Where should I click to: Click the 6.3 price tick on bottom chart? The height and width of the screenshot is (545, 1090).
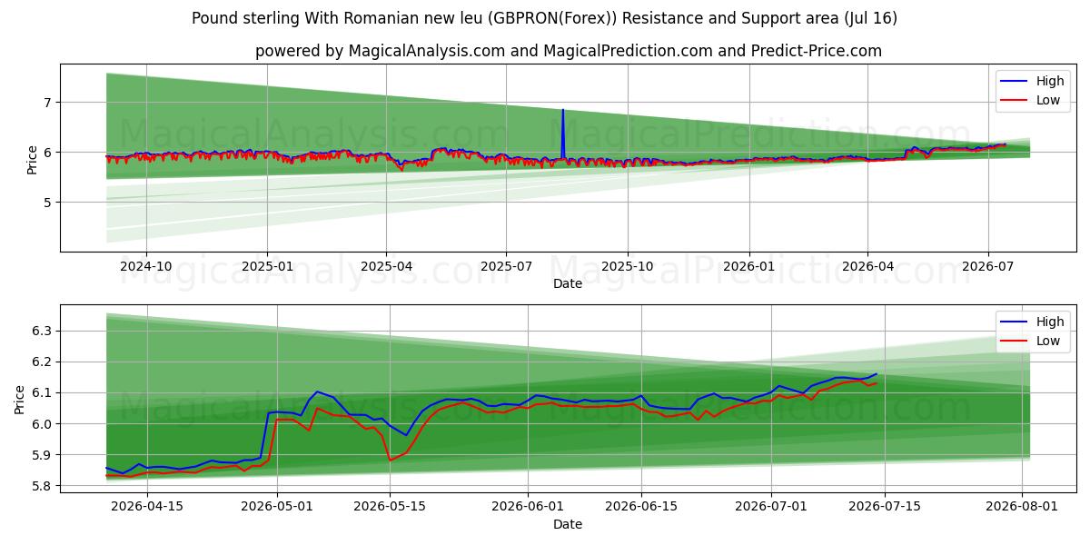pyautogui.click(x=43, y=332)
